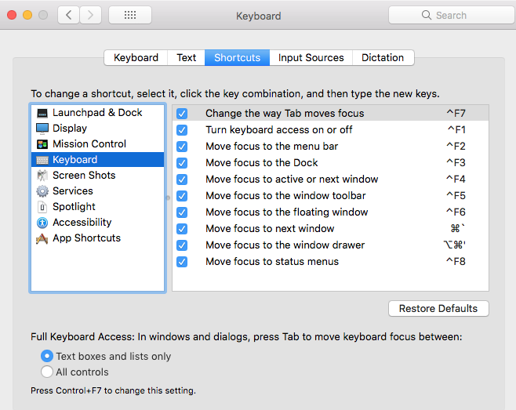Select the App Shortcuts category icon
This screenshot has height=410, width=516.
point(42,238)
